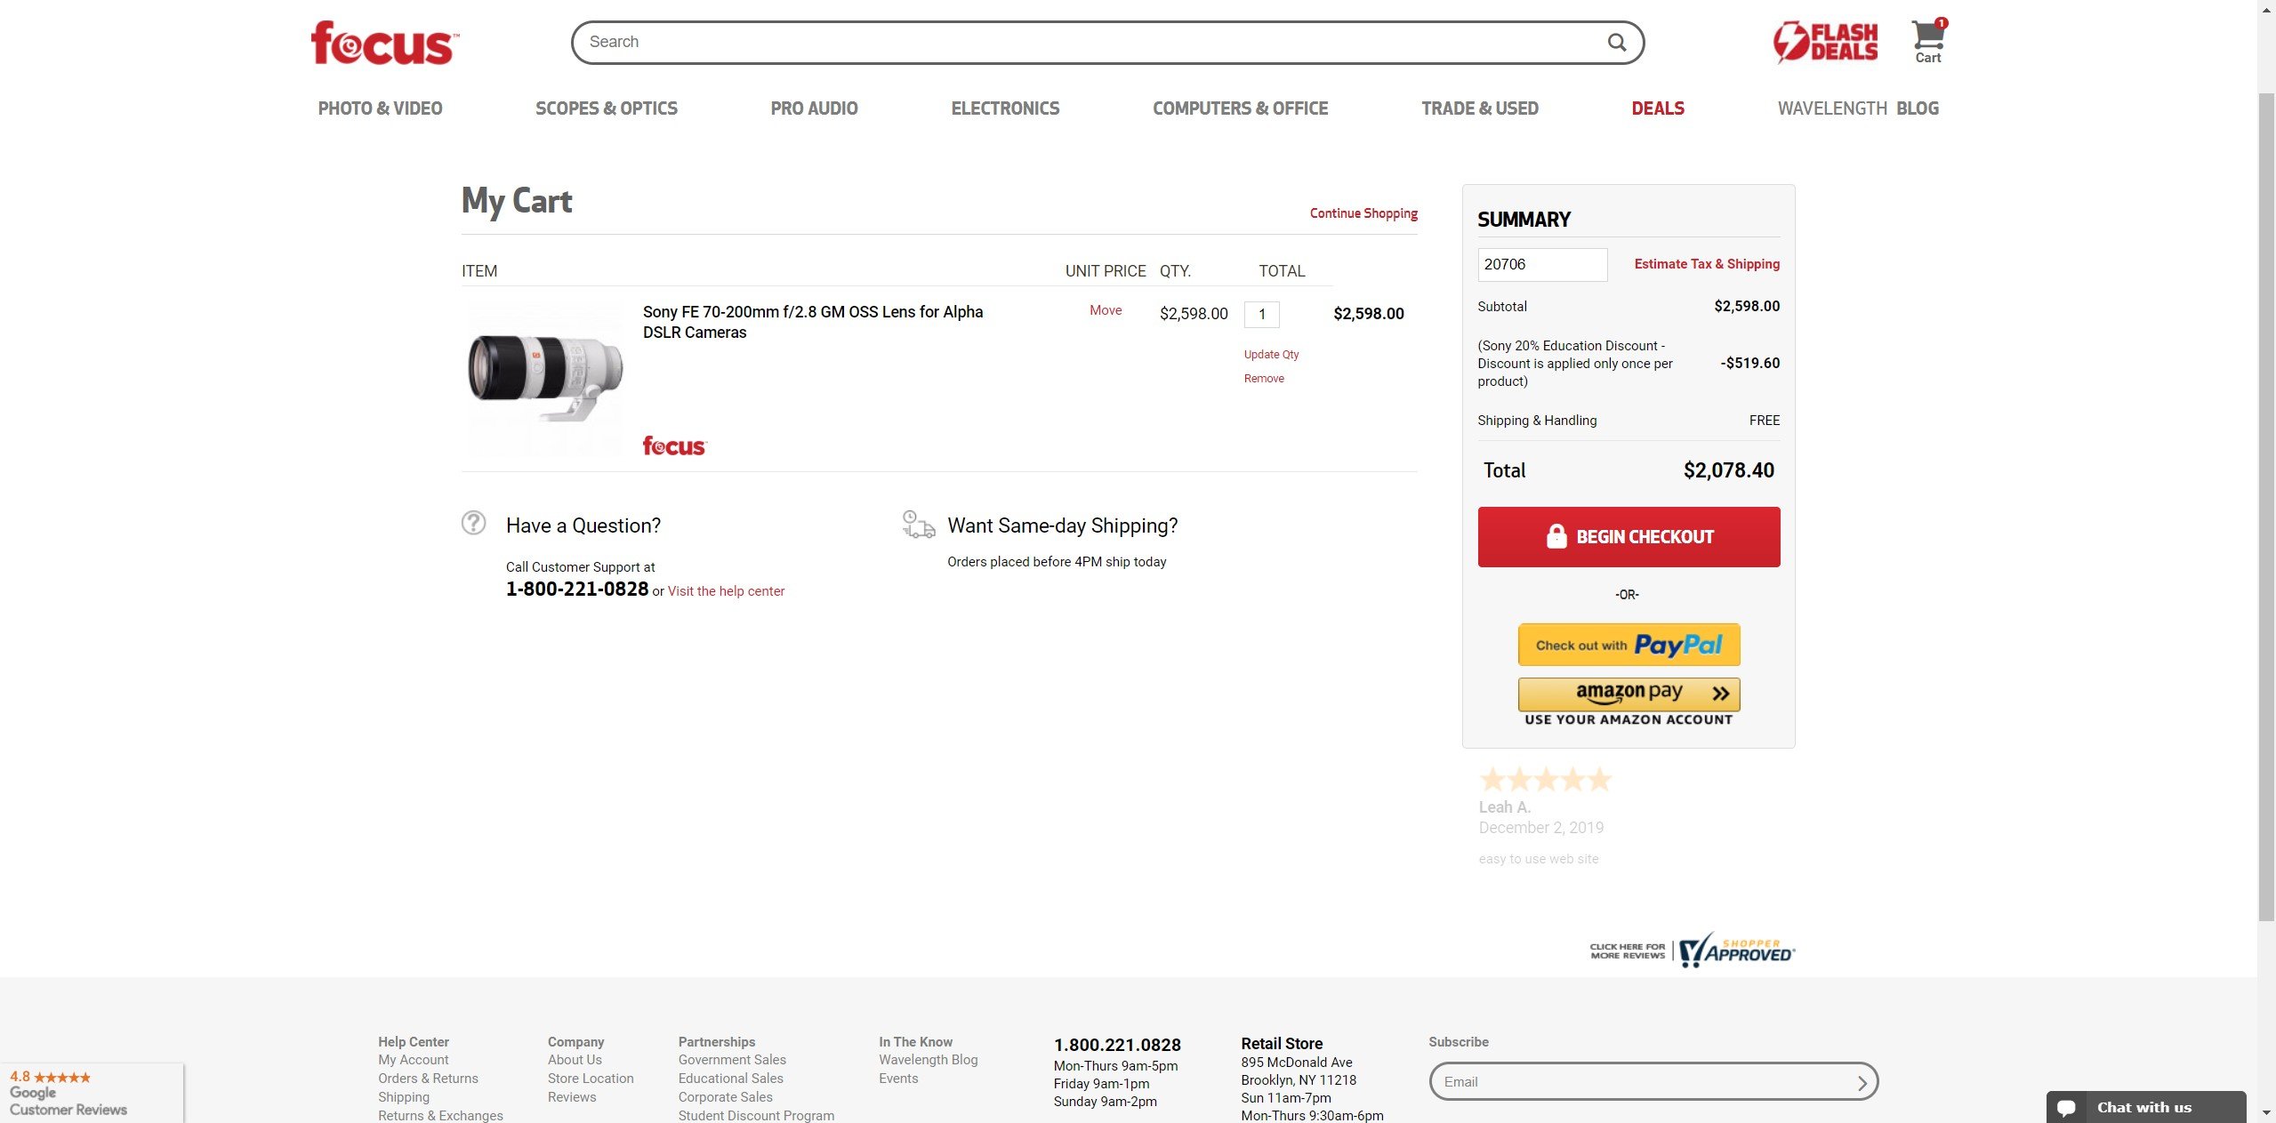Click five-star rating of Leah A. review
The width and height of the screenshot is (2276, 1123).
coord(1545,780)
